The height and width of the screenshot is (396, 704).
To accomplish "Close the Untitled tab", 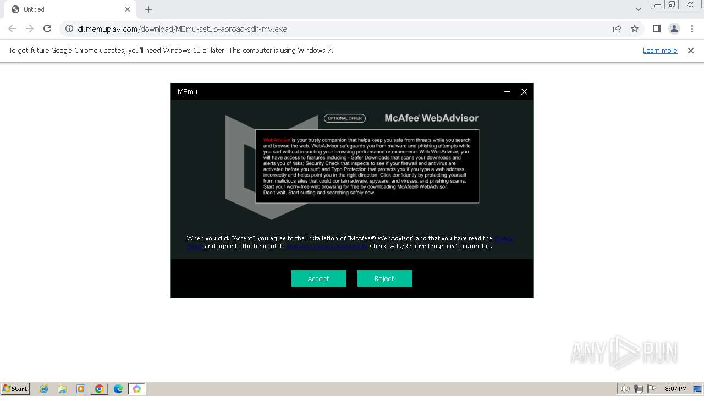I will [128, 9].
